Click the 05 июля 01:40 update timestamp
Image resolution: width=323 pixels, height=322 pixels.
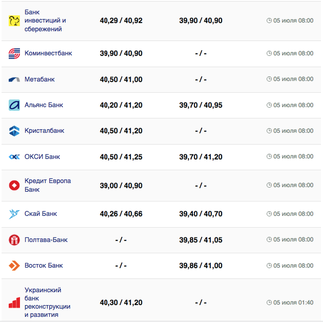[293, 303]
